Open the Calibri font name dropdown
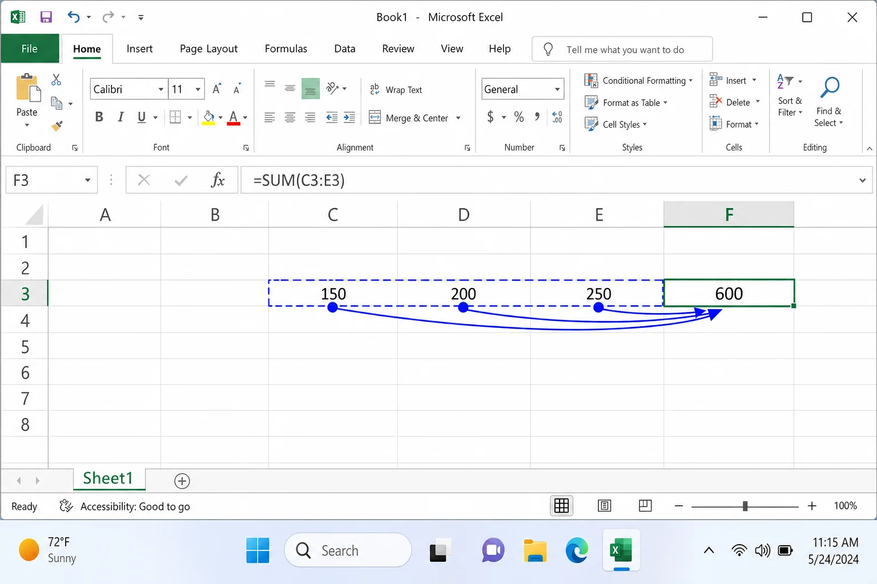 [x=161, y=89]
